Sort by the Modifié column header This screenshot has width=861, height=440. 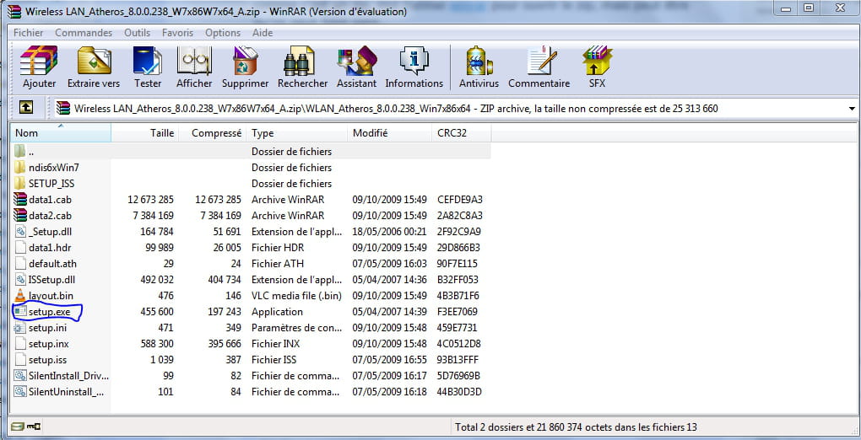390,133
